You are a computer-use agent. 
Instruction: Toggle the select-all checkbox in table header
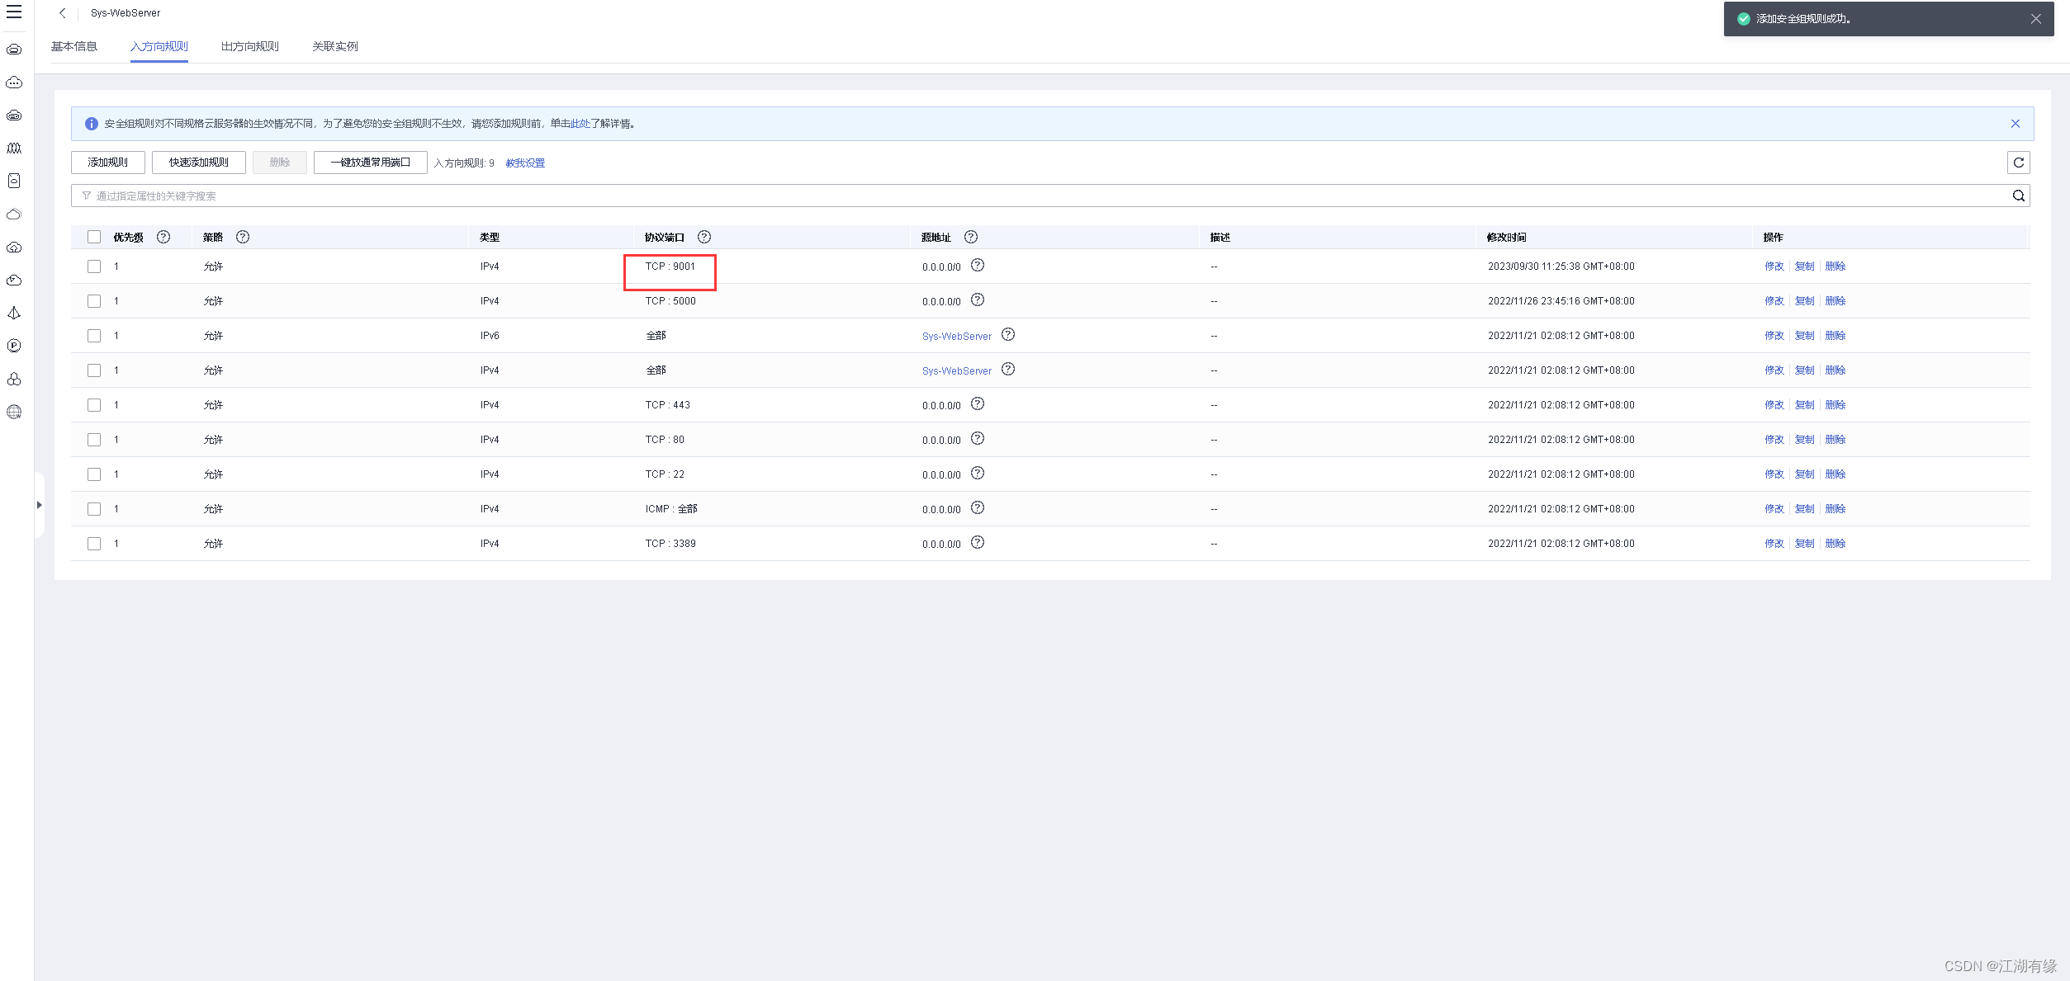tap(94, 237)
